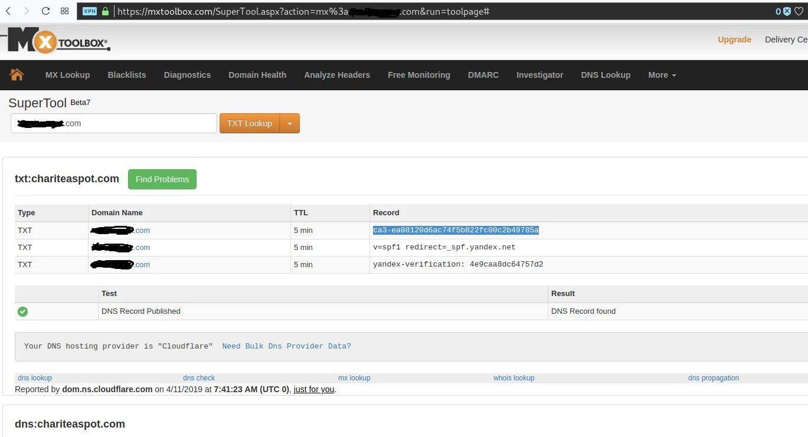Click the txt:chariteaspot.com heading

click(x=67, y=179)
